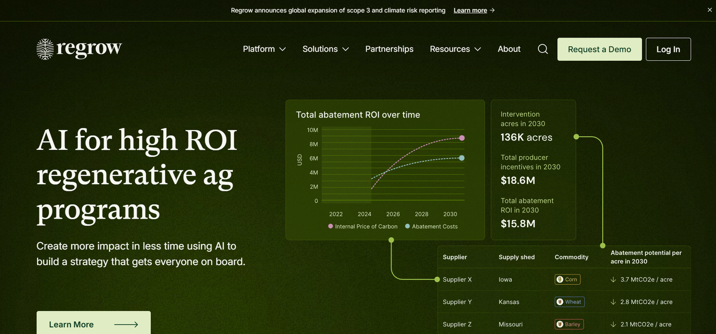Open the About page
Viewport: 716px width, 334px height.
pyautogui.click(x=509, y=49)
